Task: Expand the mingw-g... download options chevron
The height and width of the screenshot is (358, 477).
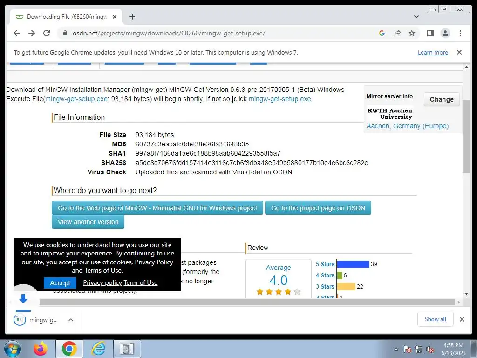Action: pyautogui.click(x=71, y=320)
